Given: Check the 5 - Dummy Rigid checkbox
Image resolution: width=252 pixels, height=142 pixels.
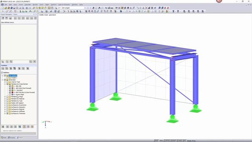Looking at the screenshot, I should coord(10,95).
